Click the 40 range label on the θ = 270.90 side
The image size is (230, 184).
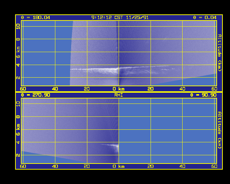pyautogui.click(x=55, y=166)
